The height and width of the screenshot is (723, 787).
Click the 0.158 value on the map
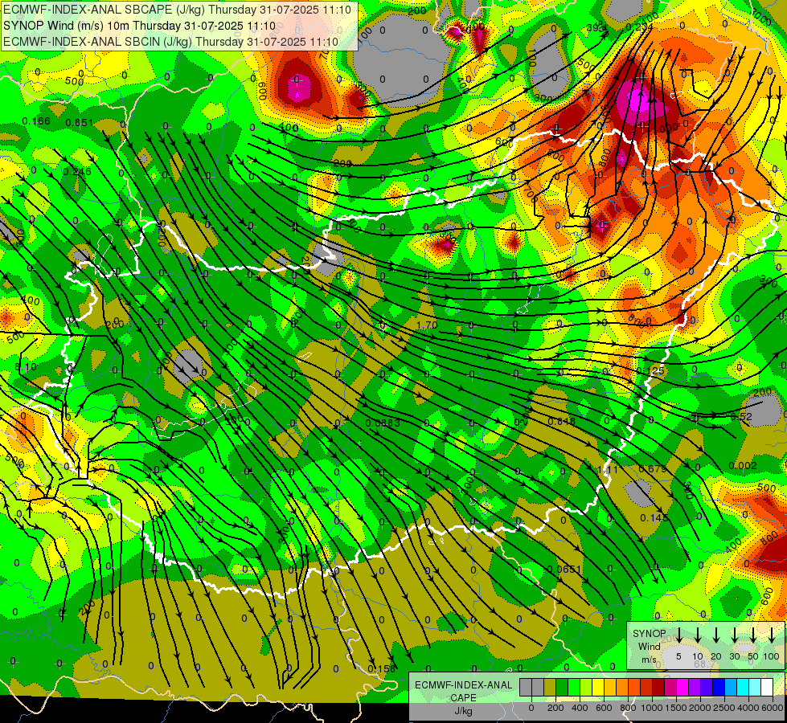(x=382, y=669)
